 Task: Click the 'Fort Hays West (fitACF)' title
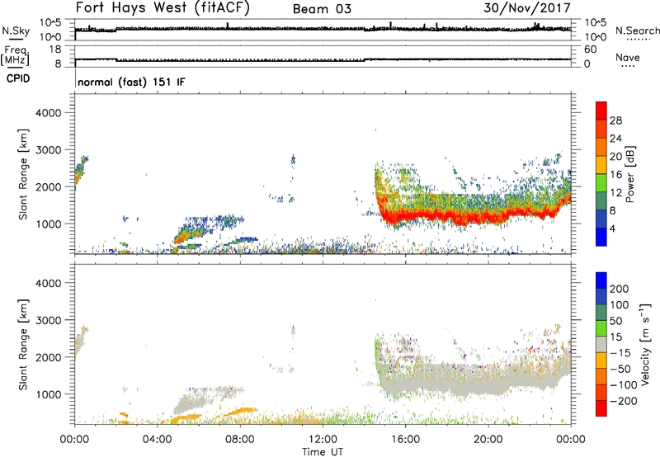163,8
